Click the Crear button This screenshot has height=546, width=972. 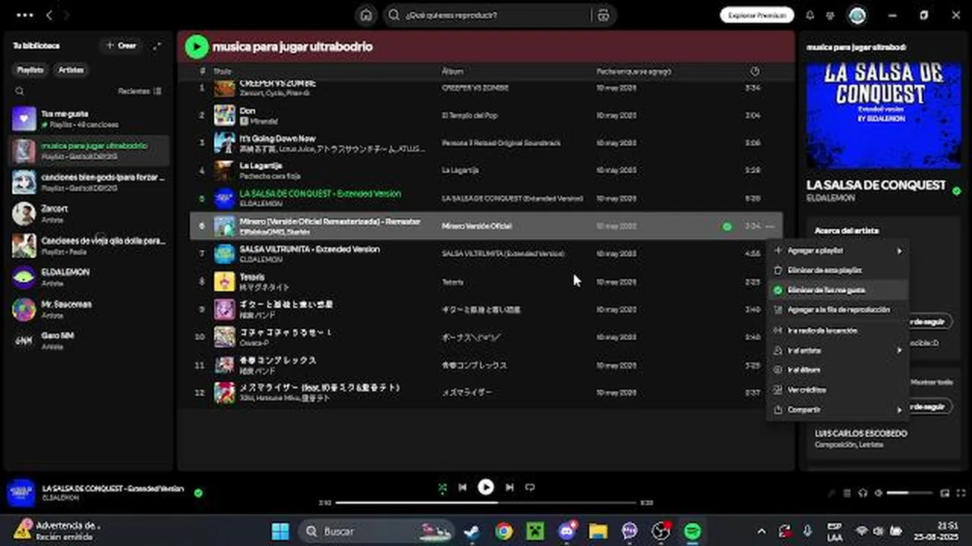click(121, 45)
